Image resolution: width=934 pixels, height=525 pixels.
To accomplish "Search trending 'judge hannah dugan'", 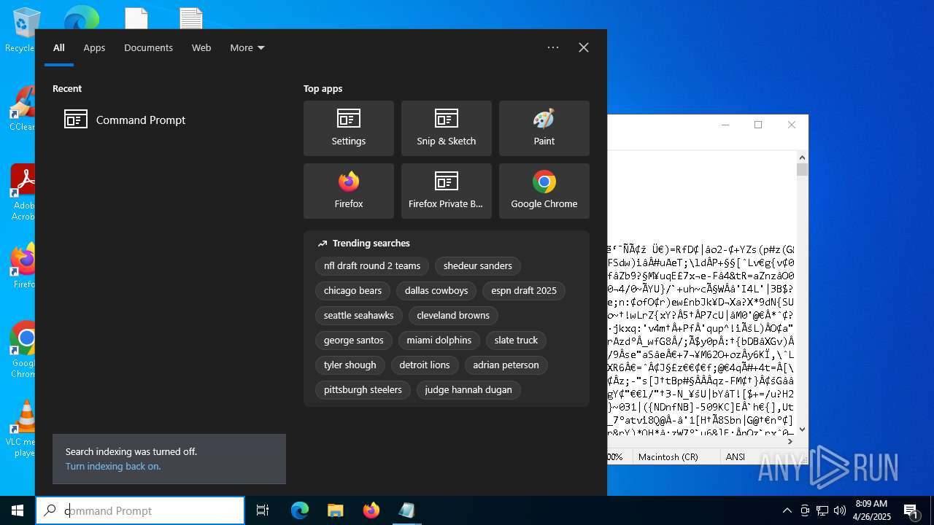I will pyautogui.click(x=468, y=390).
